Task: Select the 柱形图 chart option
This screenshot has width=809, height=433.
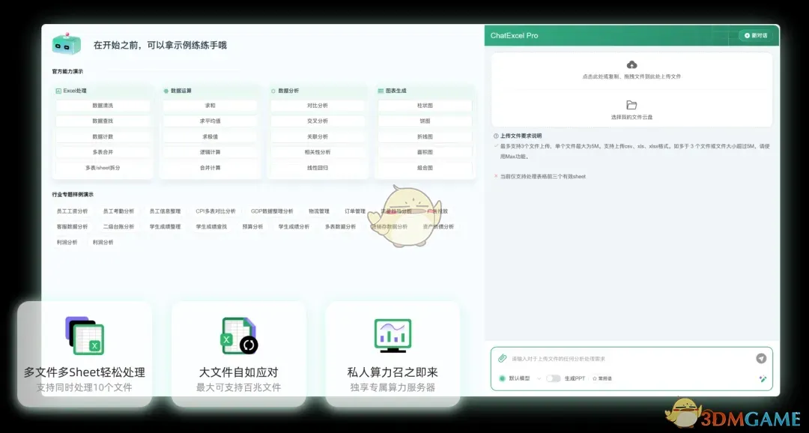Action: (x=425, y=106)
